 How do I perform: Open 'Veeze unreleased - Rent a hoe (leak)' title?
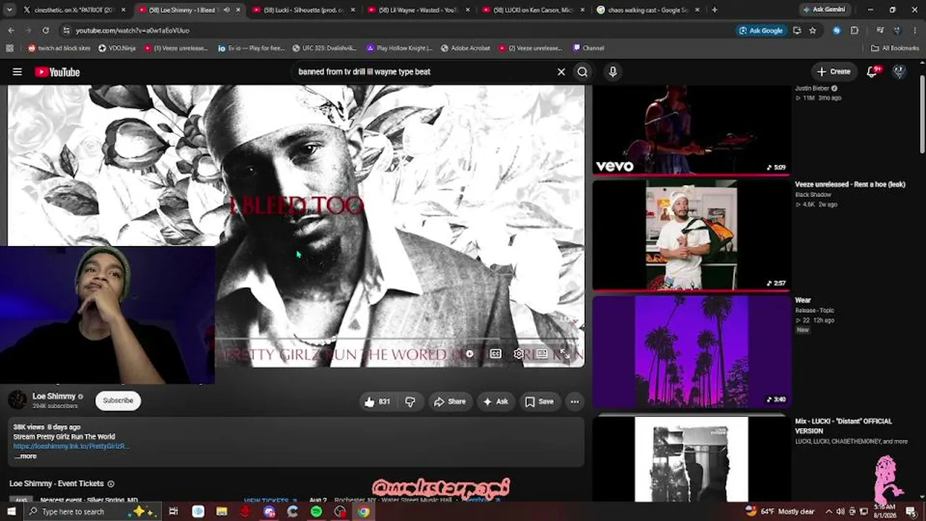click(850, 185)
